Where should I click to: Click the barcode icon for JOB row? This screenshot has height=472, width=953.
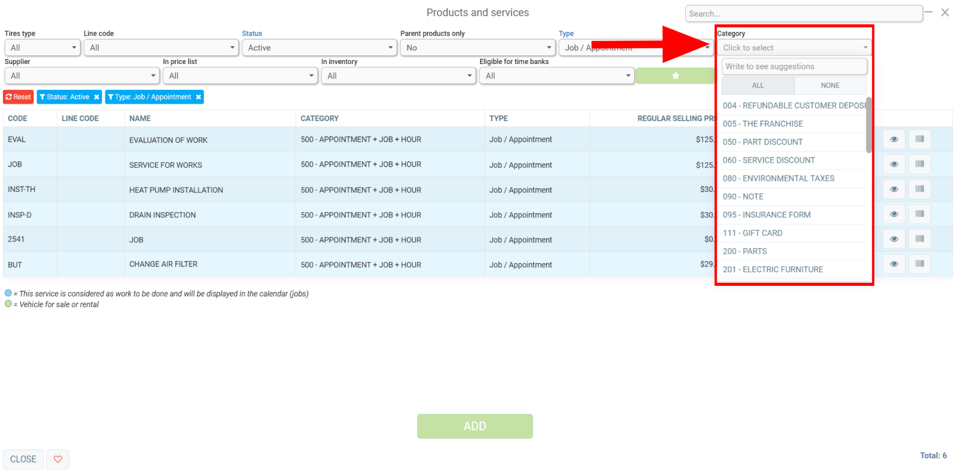click(919, 164)
